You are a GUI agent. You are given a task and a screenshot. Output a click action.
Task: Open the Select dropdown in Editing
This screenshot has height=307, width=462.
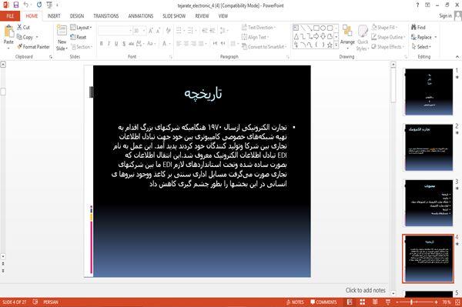pyautogui.click(x=421, y=47)
